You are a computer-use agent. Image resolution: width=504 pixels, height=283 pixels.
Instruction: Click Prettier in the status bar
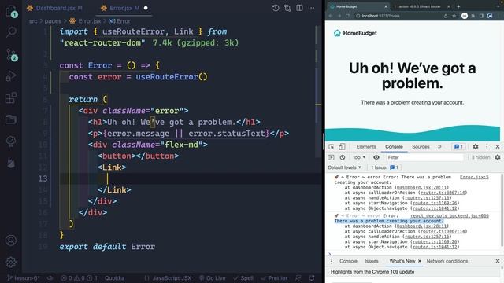pyautogui.click(x=274, y=277)
